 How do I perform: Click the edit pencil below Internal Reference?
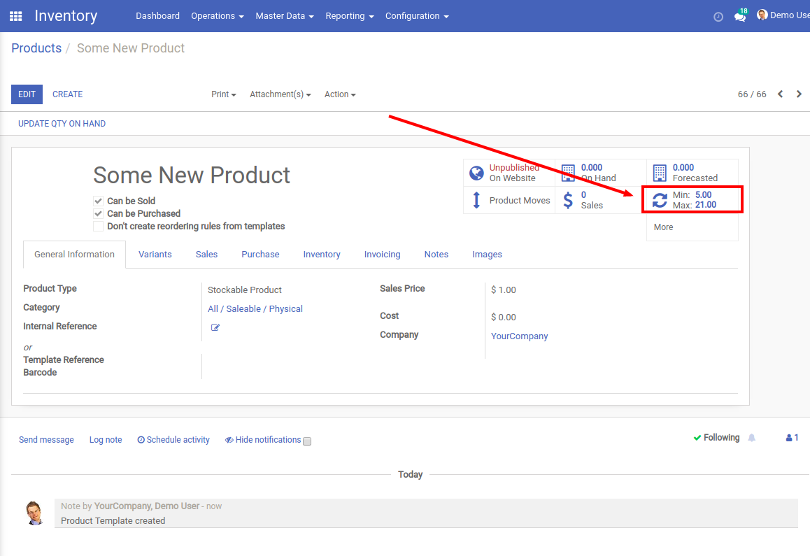point(215,327)
